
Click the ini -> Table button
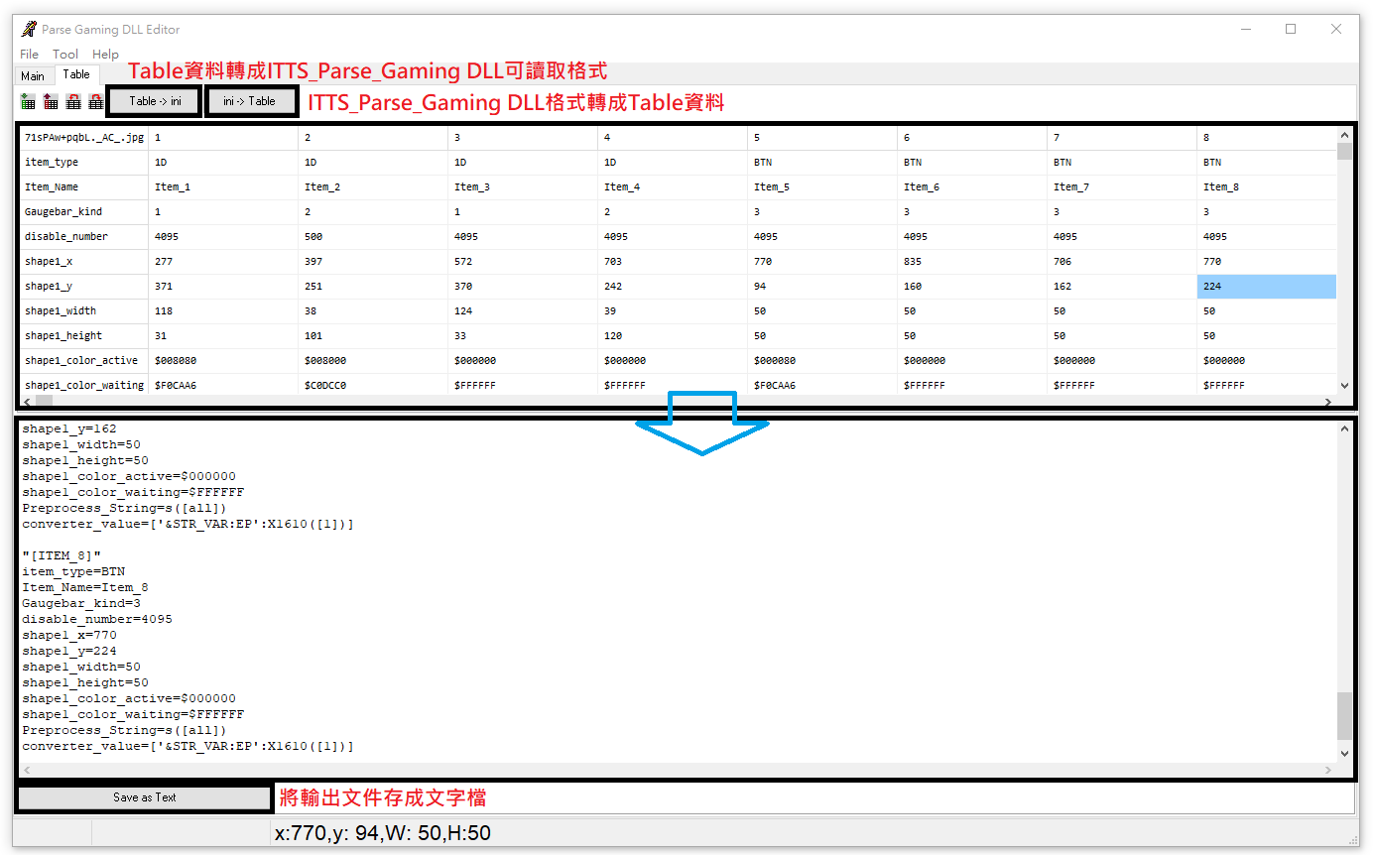click(x=249, y=101)
